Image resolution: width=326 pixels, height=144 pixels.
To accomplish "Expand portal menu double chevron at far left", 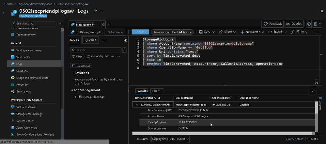I will point(3,13).
